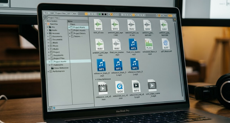Collapse the Video Reference section triangle

(96, 79)
